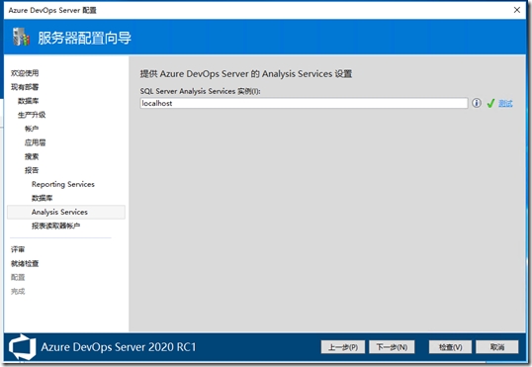Screen dimensions: 532x367
Task: Open the 应用层 step
Action: tap(35, 142)
